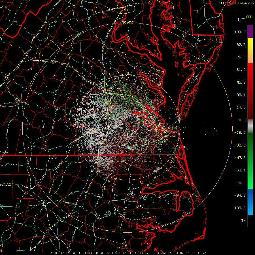Select the -94.2 legend value
This screenshot has height=255, width=255.
tap(240, 195)
